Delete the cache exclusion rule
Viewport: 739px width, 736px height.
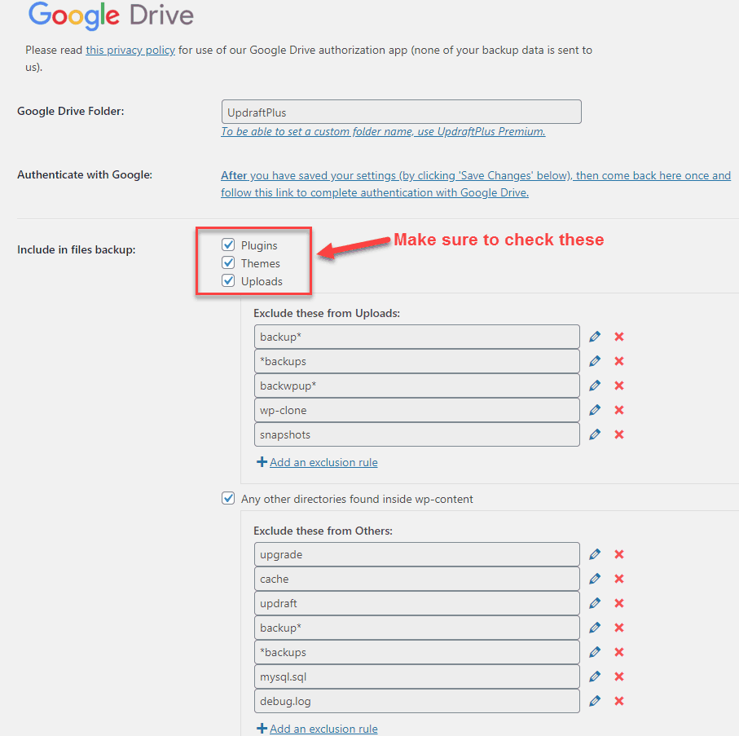[x=619, y=579]
